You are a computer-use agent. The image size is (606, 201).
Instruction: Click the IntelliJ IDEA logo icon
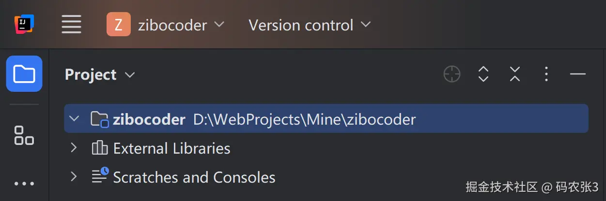coord(24,24)
